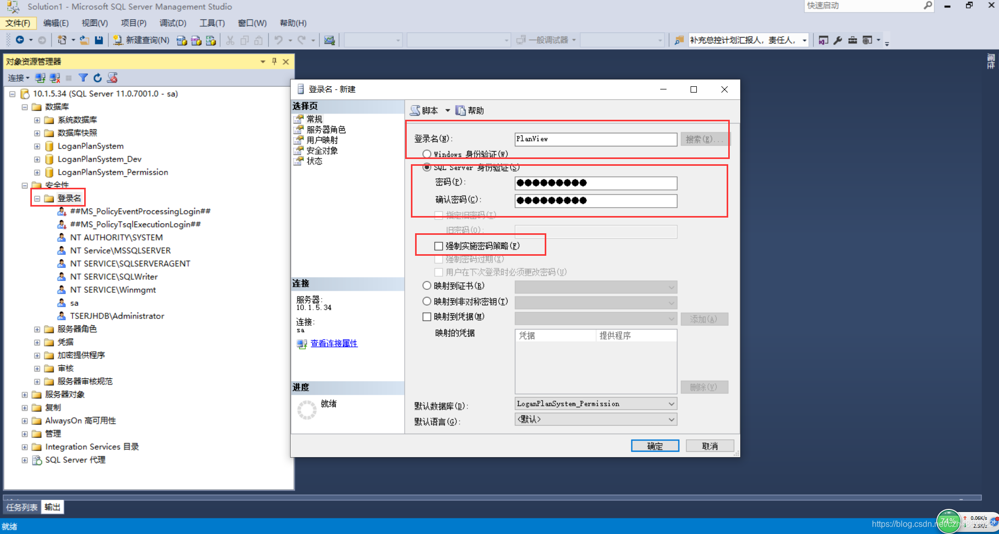Click the DMX query icon
This screenshot has height=534, width=999.
(196, 40)
